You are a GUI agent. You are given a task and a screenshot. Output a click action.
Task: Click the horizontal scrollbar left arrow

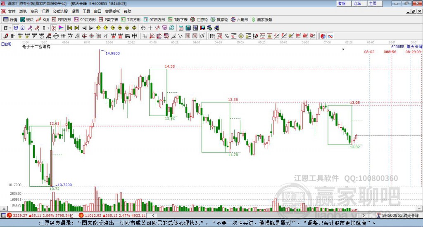tap(153, 215)
